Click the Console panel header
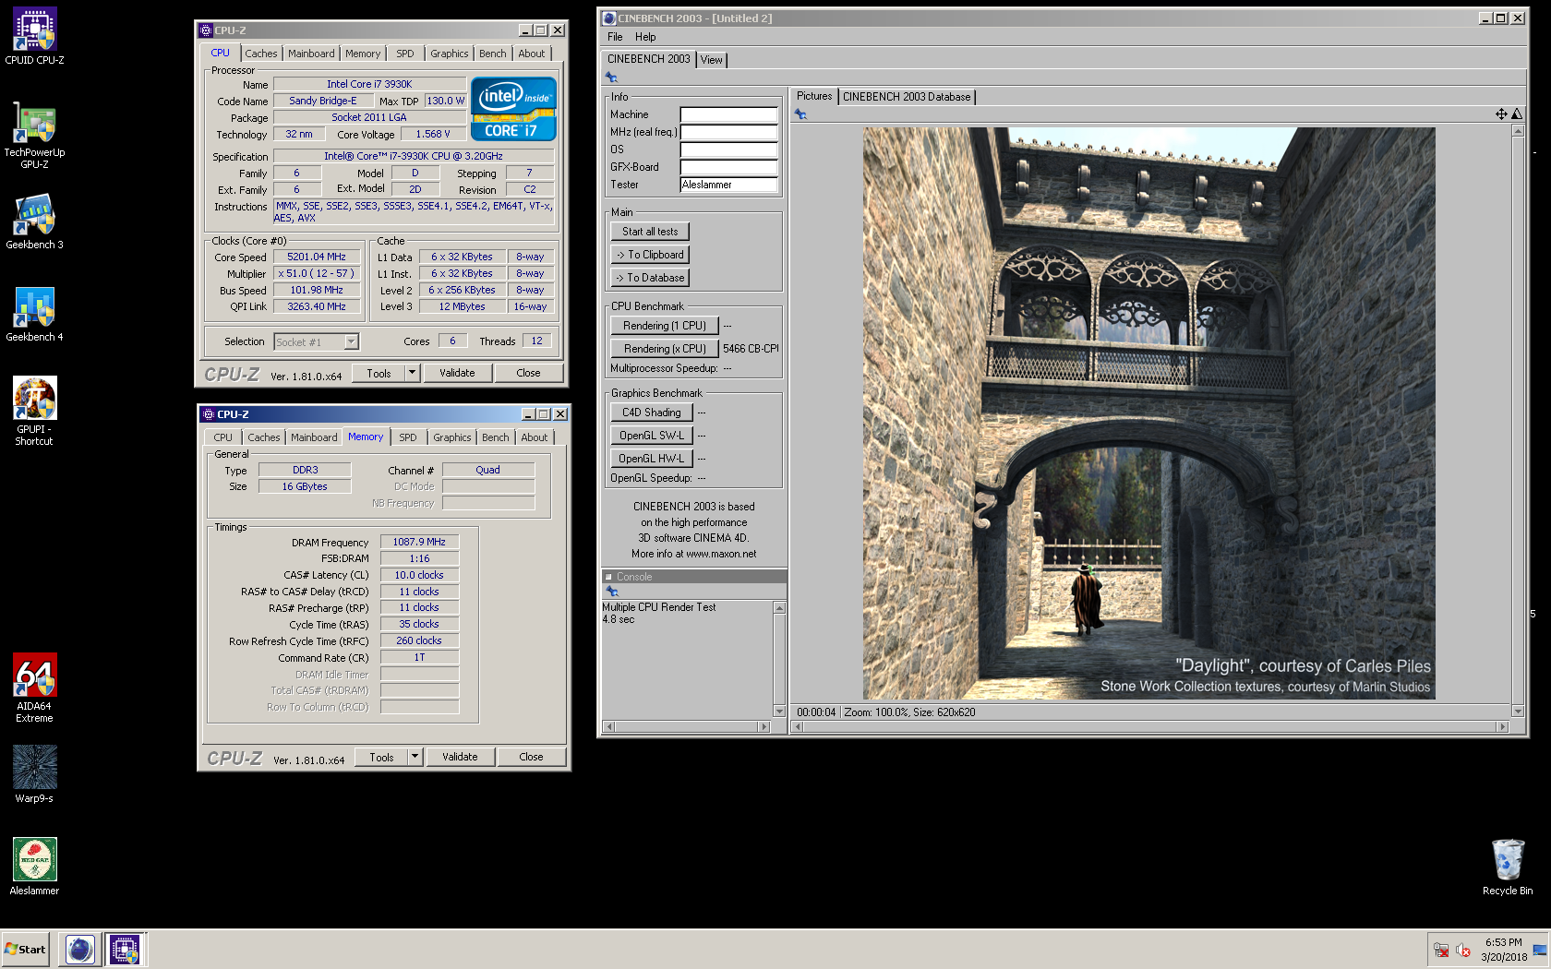The height and width of the screenshot is (969, 1551). [x=694, y=577]
